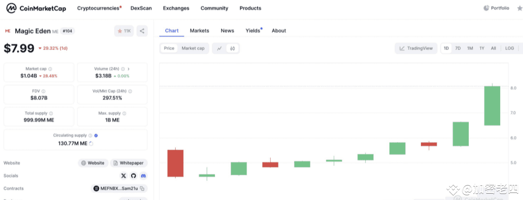Viewport: 523px width, 200px height.
Task: Open the TradingView chart button
Action: (x=416, y=48)
